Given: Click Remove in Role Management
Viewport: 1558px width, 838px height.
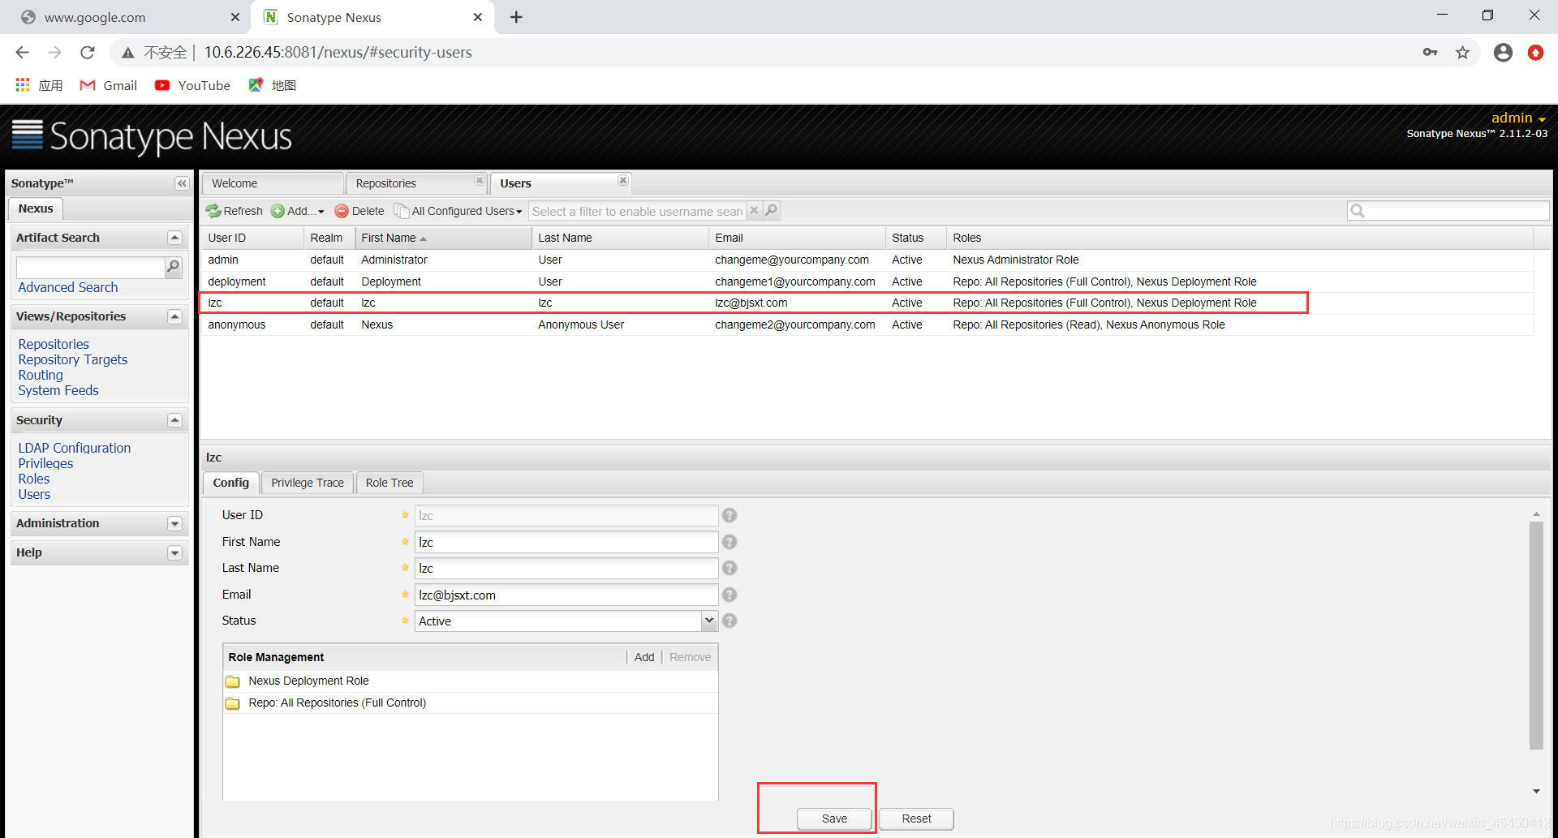Looking at the screenshot, I should [x=691, y=657].
